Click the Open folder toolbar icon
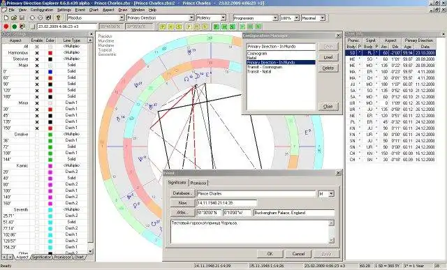The height and width of the screenshot is (270, 447). coord(14,17)
